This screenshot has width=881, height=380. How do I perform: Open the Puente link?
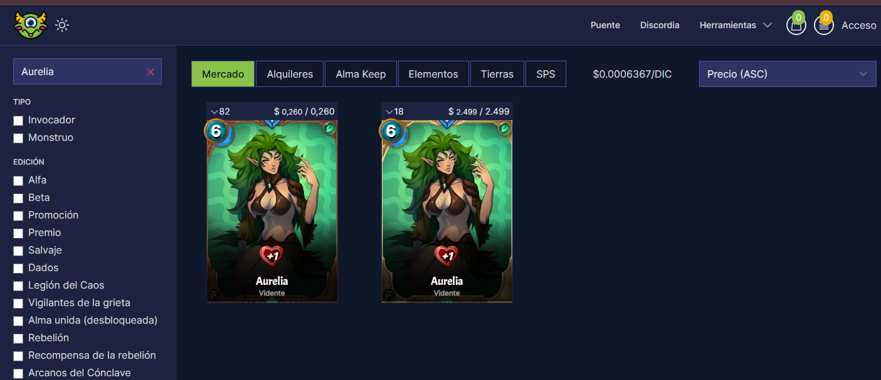(x=605, y=25)
